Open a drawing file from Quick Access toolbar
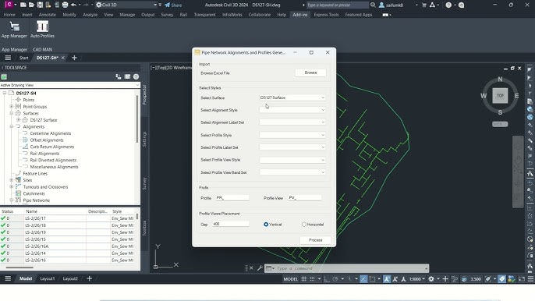The image size is (535, 301). pos(31,5)
